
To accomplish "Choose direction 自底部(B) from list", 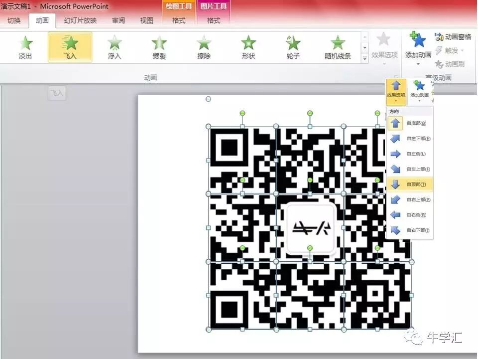I will point(410,123).
